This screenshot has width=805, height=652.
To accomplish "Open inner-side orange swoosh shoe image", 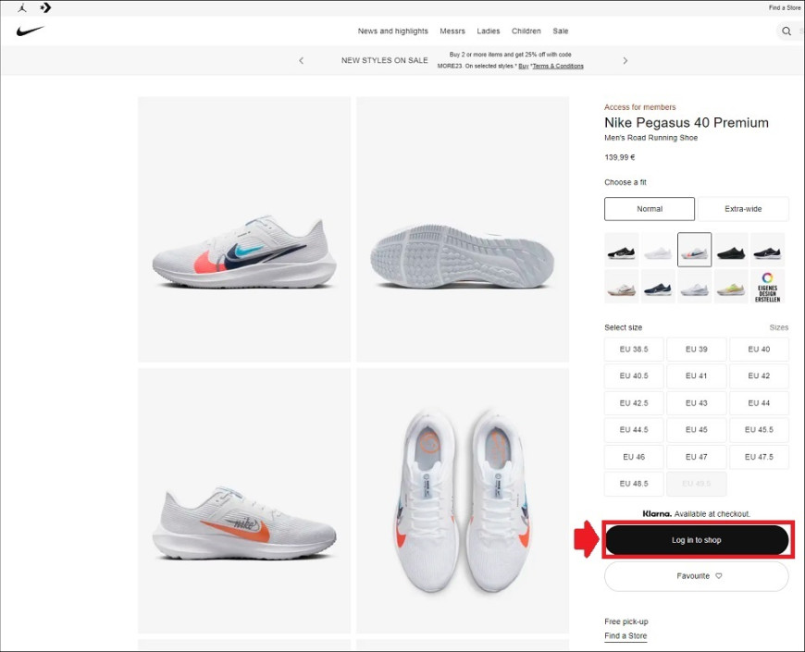I will [244, 500].
